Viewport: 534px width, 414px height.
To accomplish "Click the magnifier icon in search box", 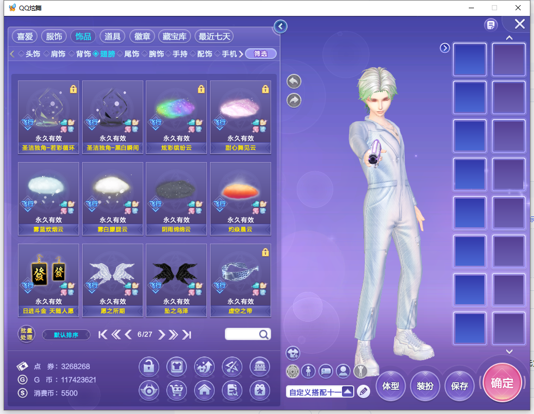I will 264,334.
